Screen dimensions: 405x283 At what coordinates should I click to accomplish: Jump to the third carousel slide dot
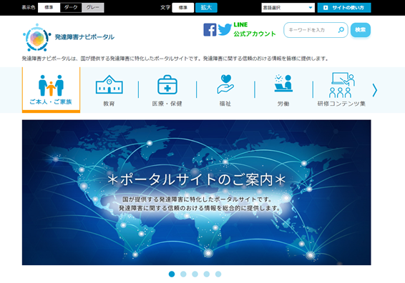pyautogui.click(x=195, y=274)
